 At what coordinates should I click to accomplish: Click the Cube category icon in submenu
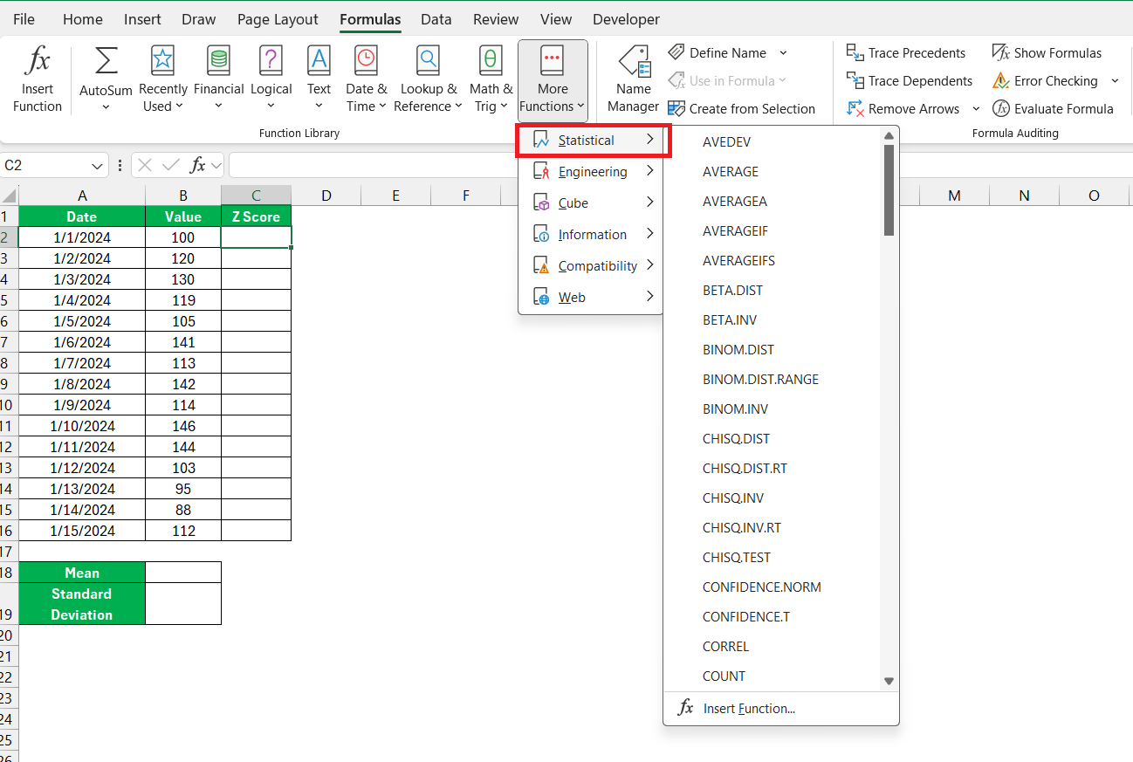tap(542, 203)
